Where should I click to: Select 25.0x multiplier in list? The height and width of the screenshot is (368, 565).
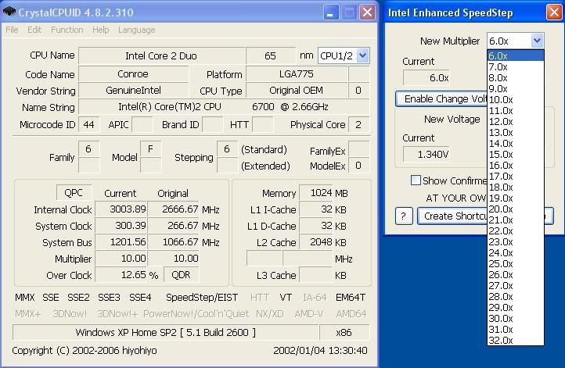click(515, 263)
